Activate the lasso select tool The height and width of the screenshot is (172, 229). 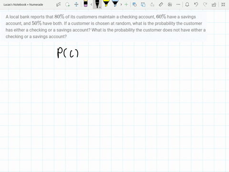point(67,4)
